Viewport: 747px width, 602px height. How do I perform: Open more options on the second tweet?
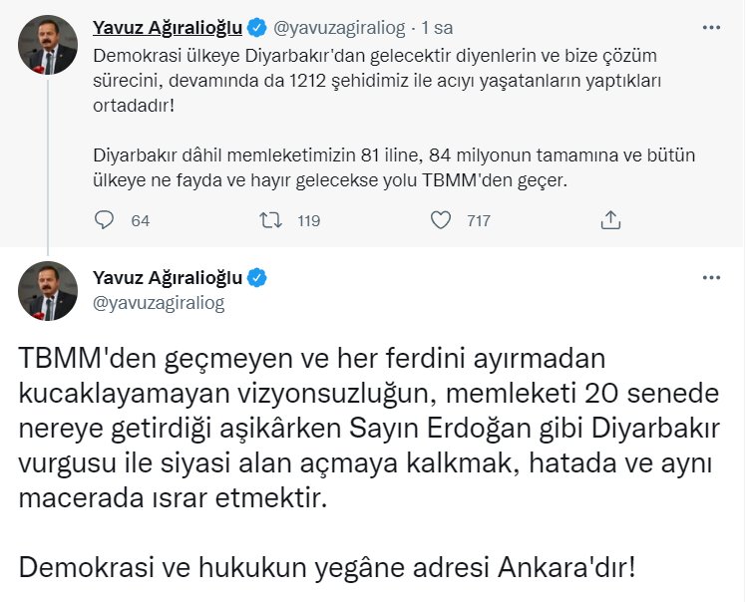click(710, 278)
